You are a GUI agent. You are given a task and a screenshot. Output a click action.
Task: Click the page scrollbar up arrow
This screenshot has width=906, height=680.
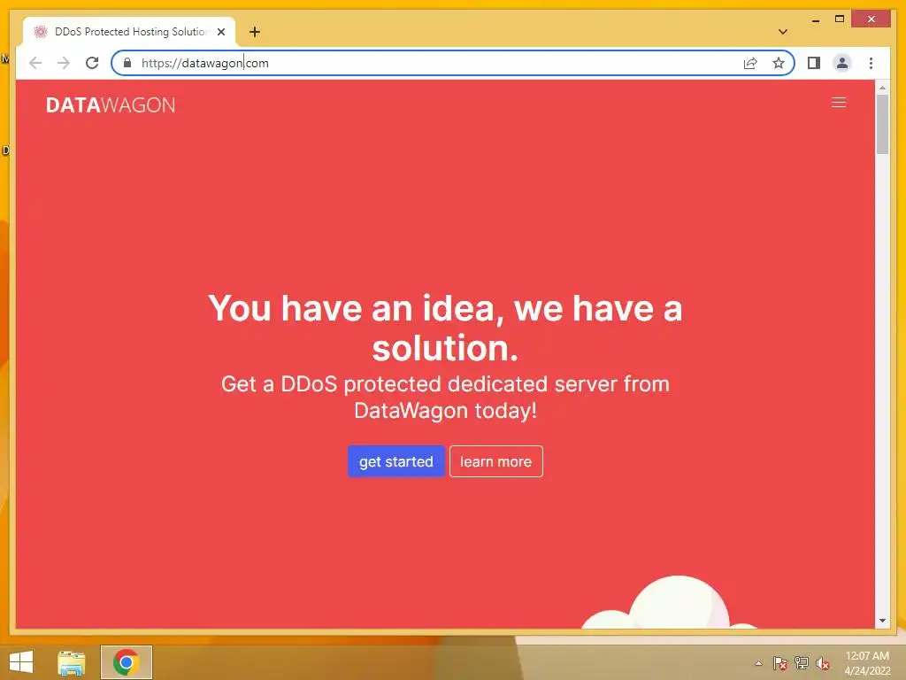click(x=882, y=88)
